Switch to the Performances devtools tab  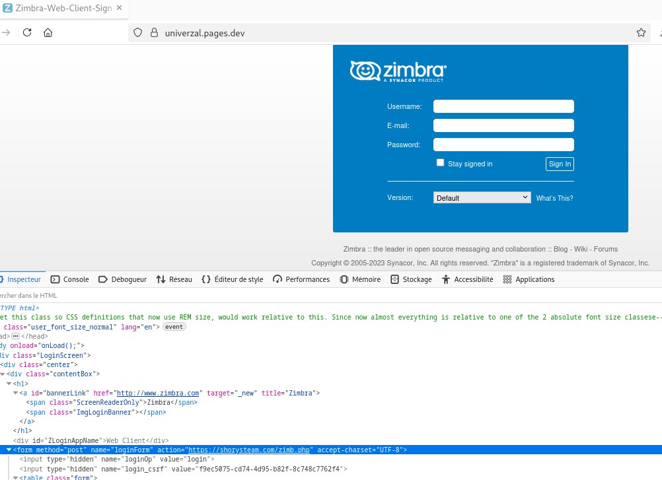pos(301,279)
